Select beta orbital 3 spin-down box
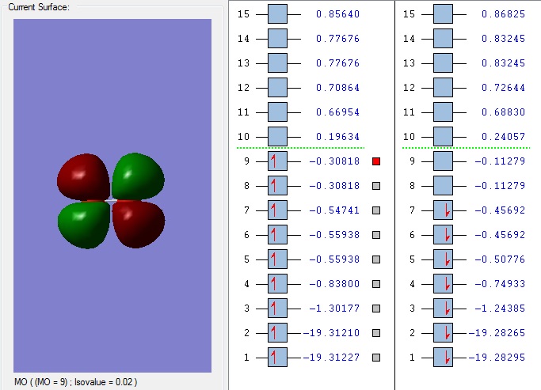This screenshot has height=390, width=541. coord(443,309)
